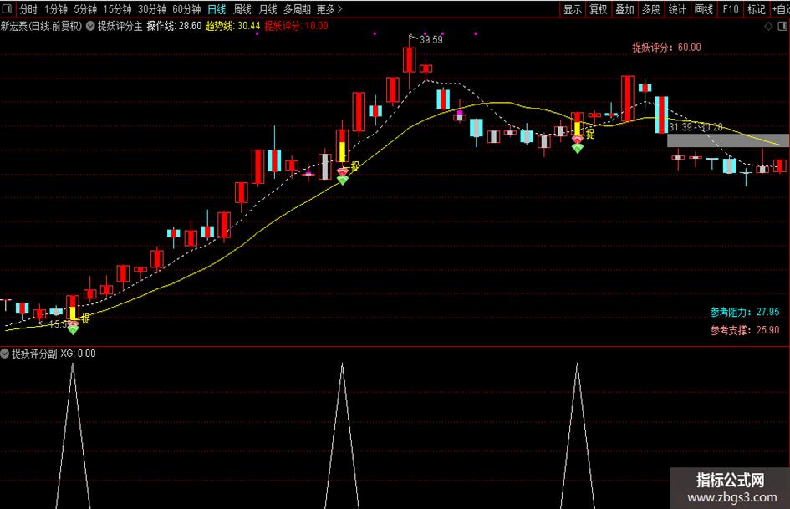Image resolution: width=790 pixels, height=509 pixels.
Task: Click the yellow 趋势线: 30.44 label
Action: tap(232, 26)
